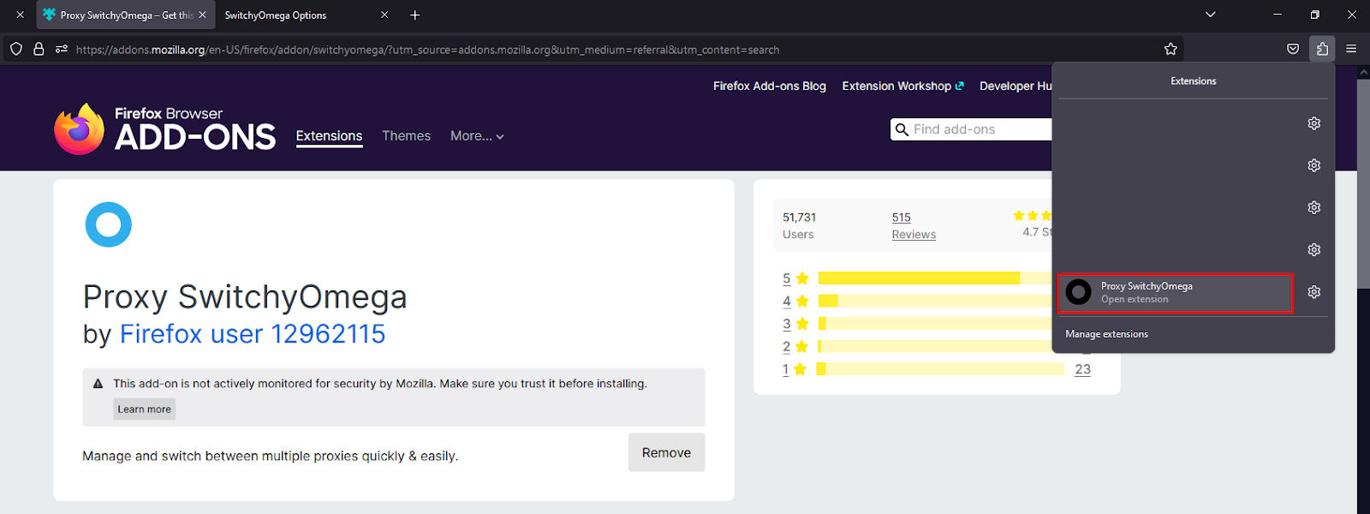Image resolution: width=1370 pixels, height=514 pixels.
Task: Click the warning triangle icon in notice
Action: [98, 384]
